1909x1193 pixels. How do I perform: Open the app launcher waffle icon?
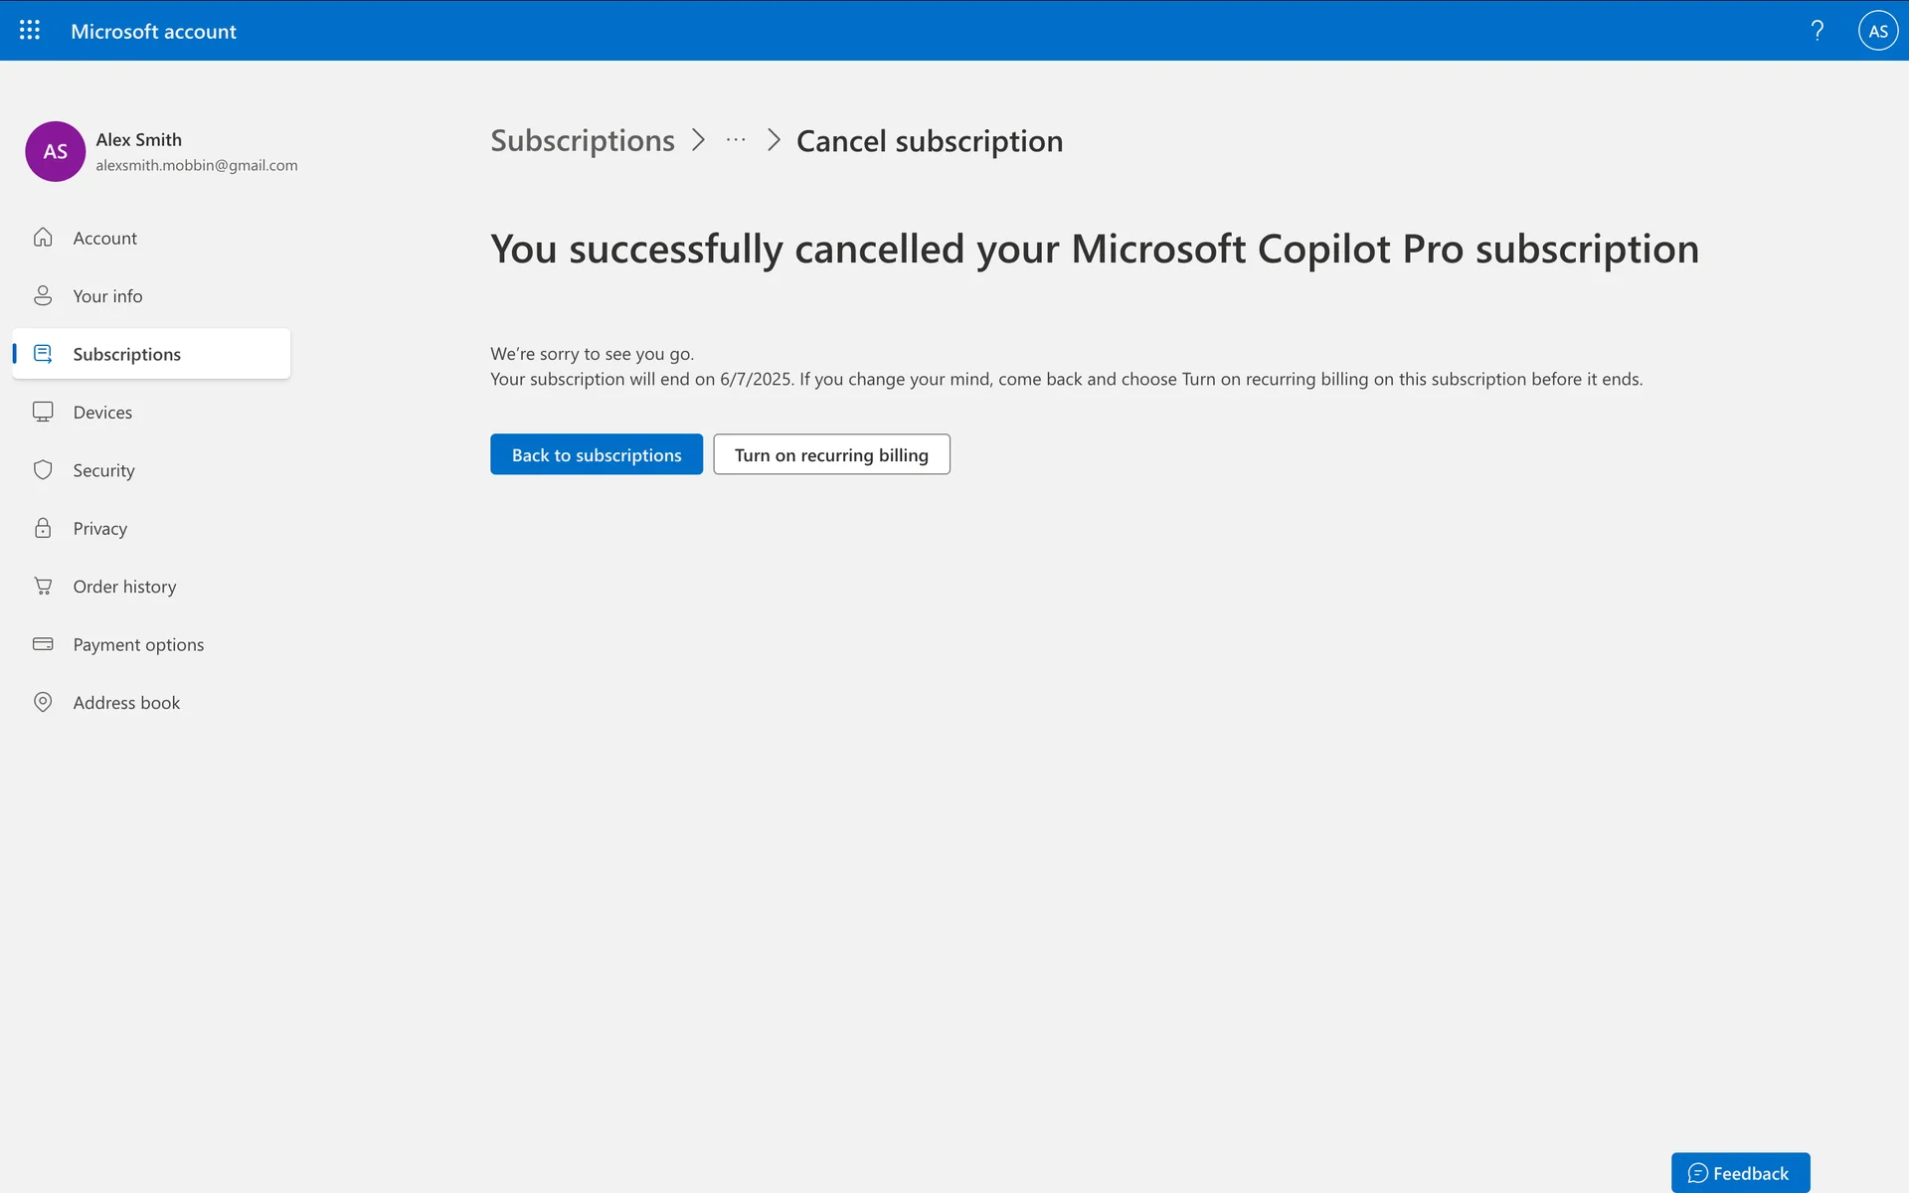[x=30, y=31]
